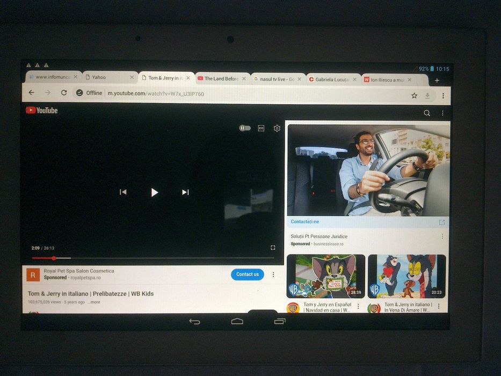Click the YouTube logo
This screenshot has width=501, height=376.
tap(42, 110)
